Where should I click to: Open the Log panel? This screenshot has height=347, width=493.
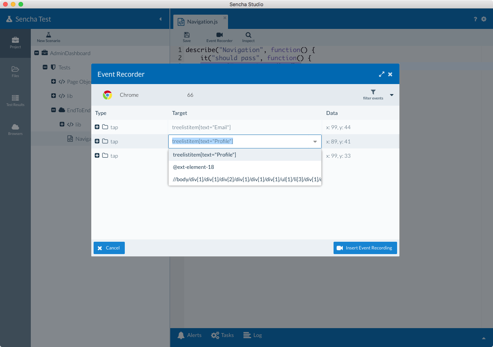click(x=253, y=335)
